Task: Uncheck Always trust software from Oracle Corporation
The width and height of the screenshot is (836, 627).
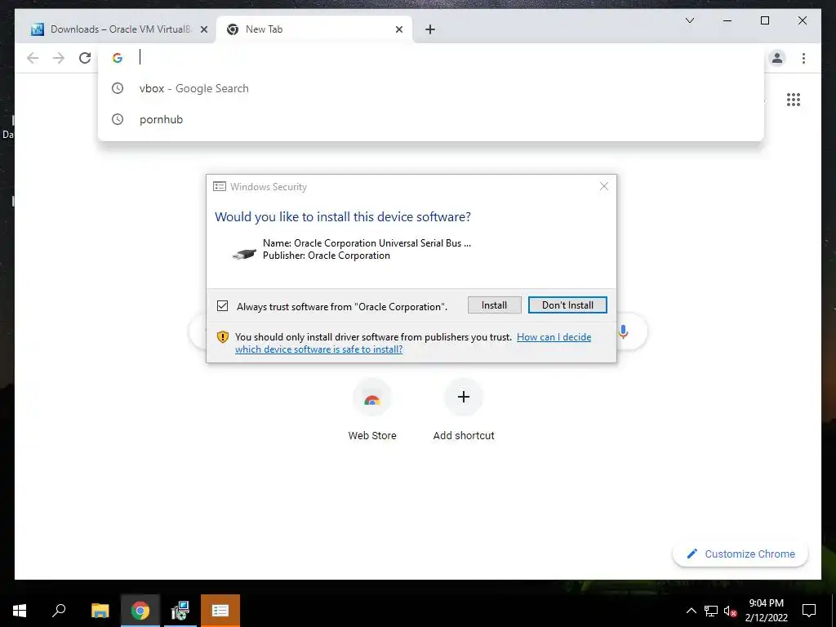Action: point(222,306)
